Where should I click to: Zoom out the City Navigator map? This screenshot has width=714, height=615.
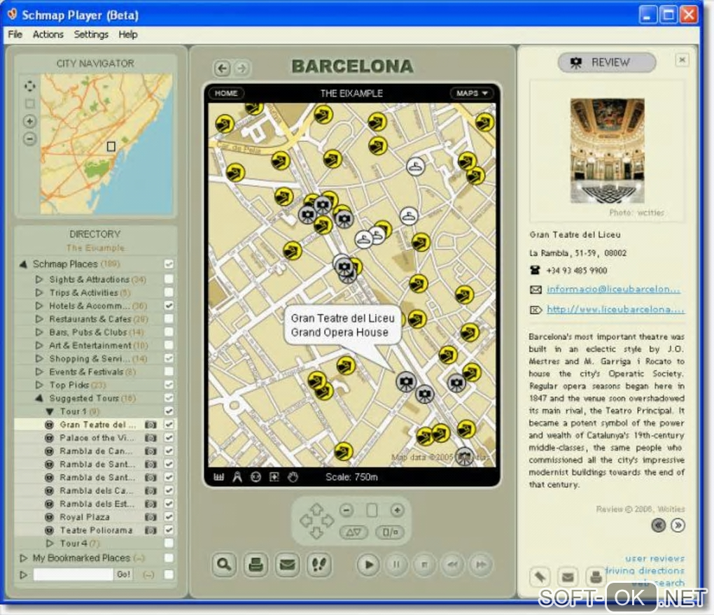coord(29,139)
